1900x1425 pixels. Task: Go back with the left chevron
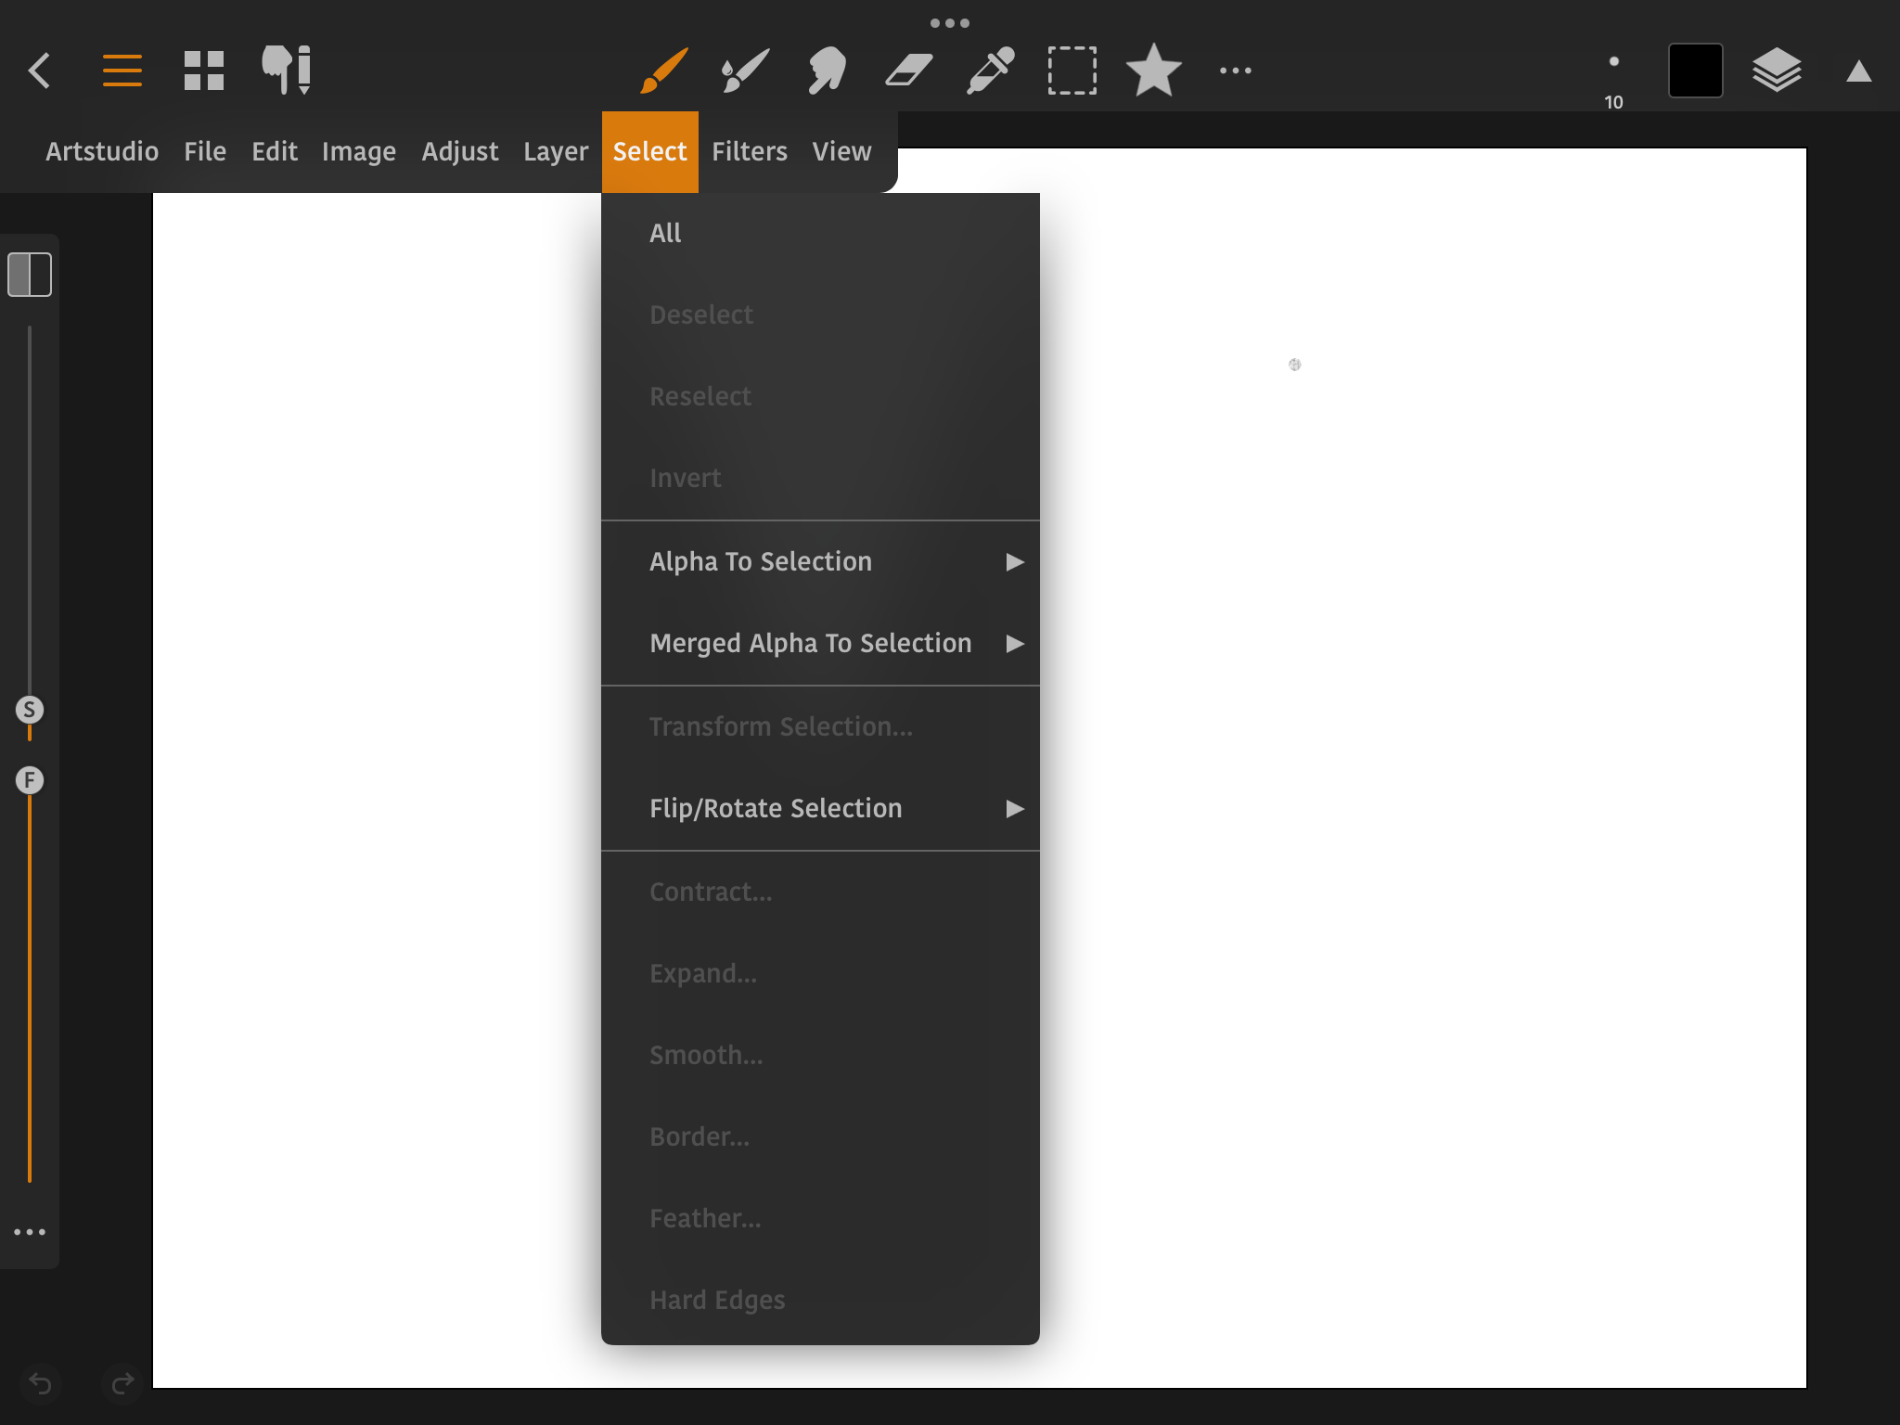[40, 71]
